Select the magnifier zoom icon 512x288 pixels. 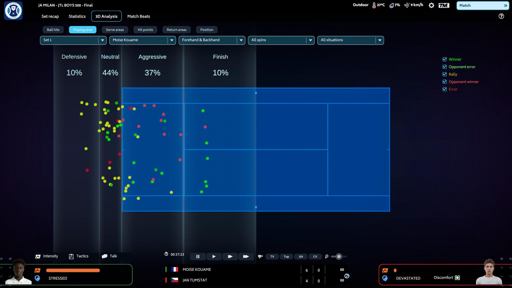326,257
